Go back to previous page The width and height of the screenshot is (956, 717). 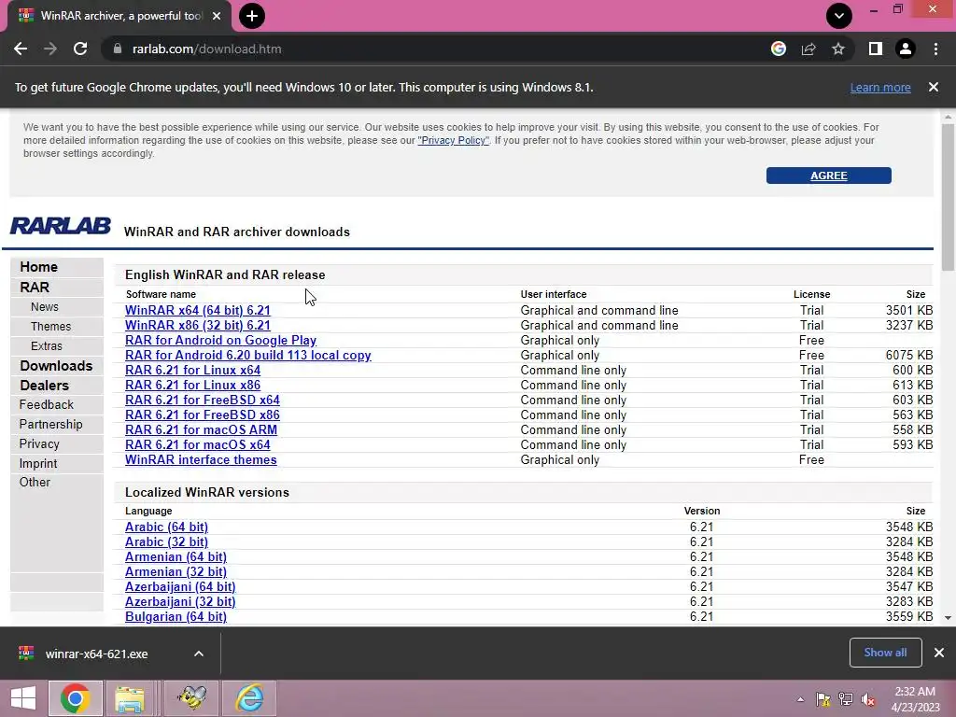(21, 49)
